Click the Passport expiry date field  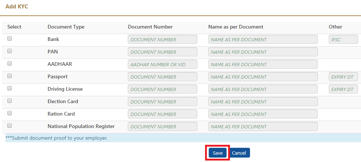pyautogui.click(x=343, y=77)
